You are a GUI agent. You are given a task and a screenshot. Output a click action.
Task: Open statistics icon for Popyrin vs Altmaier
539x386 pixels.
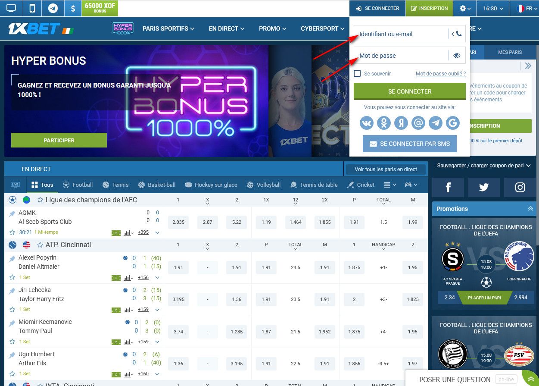128,277
